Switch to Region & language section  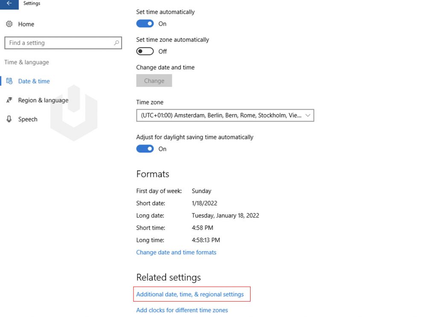click(43, 100)
